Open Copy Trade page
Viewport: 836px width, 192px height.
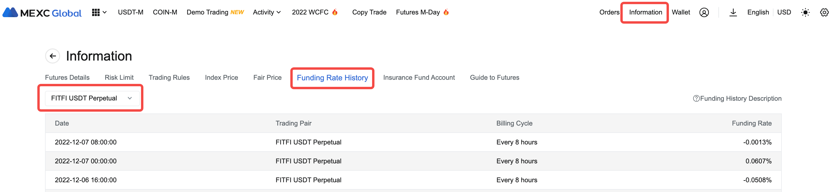tap(369, 12)
